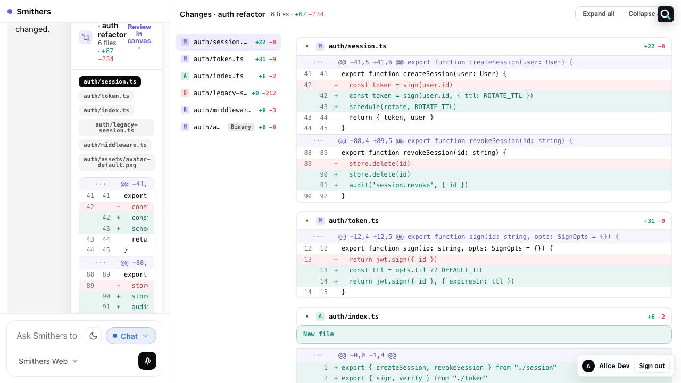Click auth/index.ts chip in chat panel
The image size is (681, 383).
pyautogui.click(x=106, y=110)
